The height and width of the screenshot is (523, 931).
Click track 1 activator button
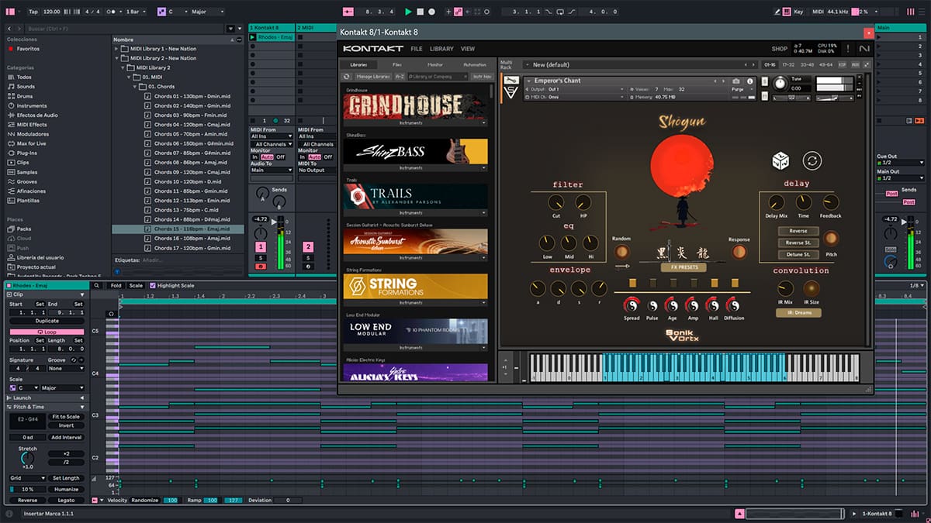(261, 246)
